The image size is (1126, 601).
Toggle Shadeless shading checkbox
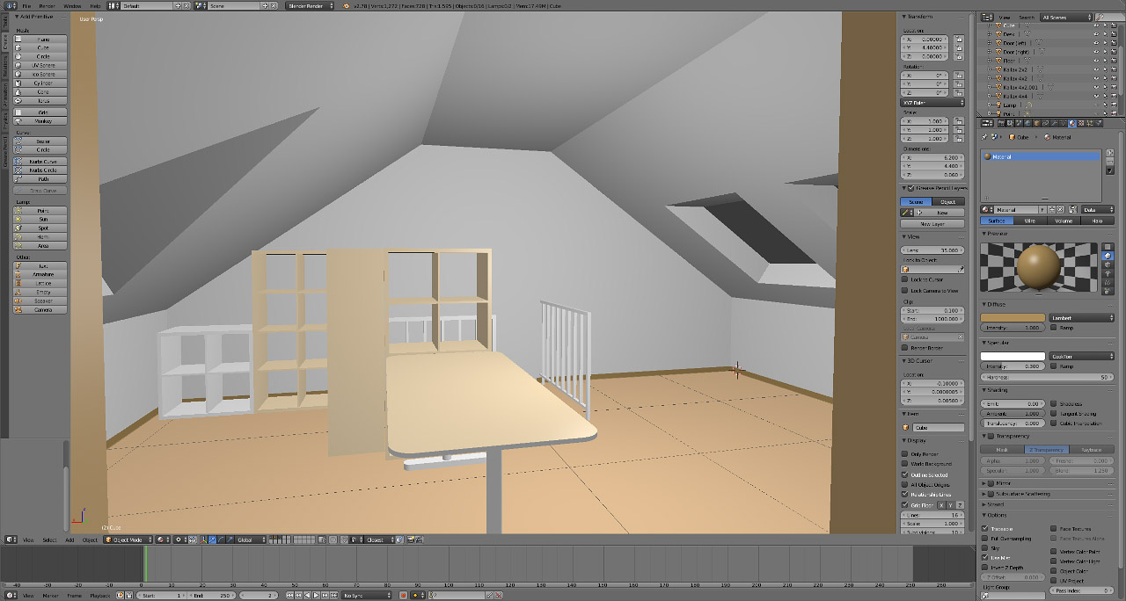1054,404
